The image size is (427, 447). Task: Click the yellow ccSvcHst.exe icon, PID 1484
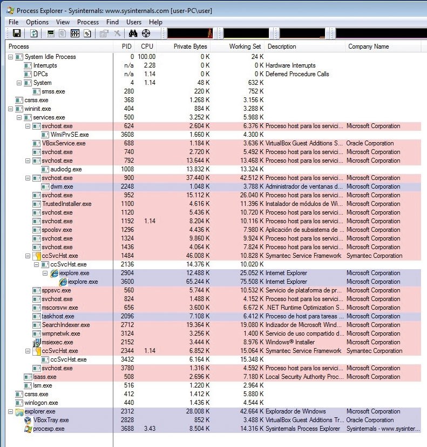[37, 256]
